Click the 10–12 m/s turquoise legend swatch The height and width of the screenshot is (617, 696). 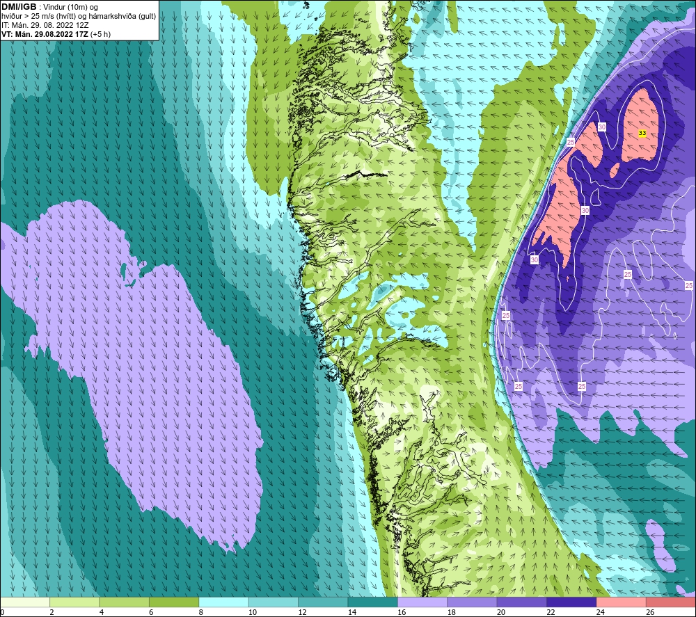(x=274, y=602)
